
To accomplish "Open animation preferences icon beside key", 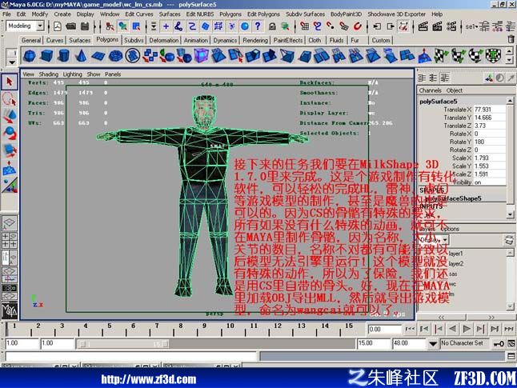I will (x=511, y=344).
